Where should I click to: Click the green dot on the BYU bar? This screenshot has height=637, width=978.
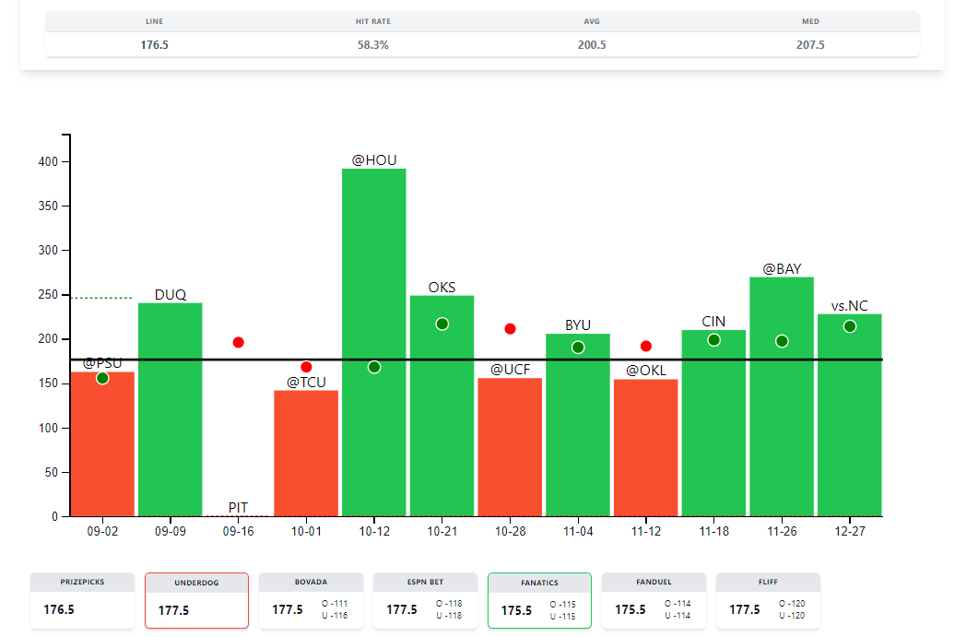[x=578, y=348]
